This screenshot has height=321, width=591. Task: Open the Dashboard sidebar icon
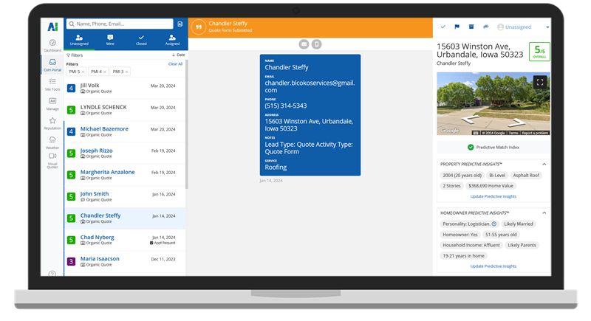click(x=52, y=45)
